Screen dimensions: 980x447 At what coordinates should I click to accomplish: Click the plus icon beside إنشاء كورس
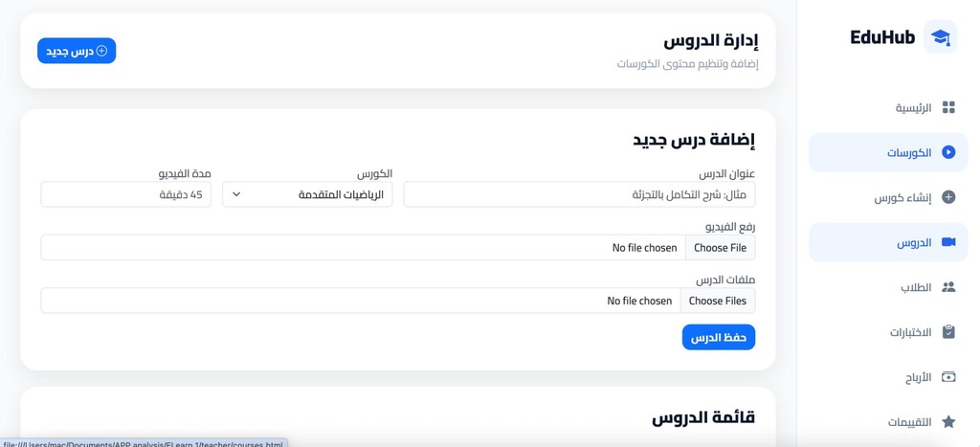coord(948,197)
